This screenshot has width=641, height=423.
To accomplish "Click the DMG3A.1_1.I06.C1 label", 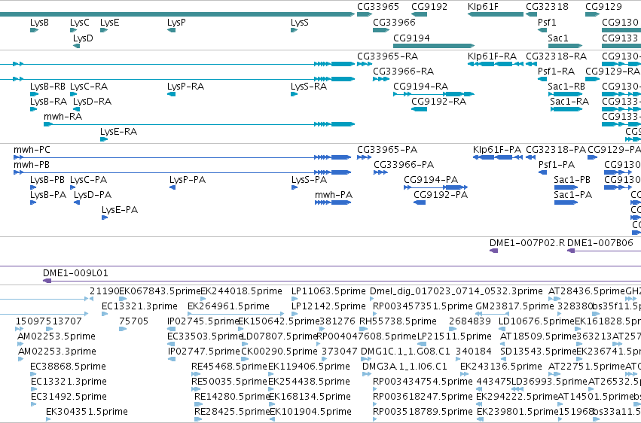I will click(x=404, y=367).
